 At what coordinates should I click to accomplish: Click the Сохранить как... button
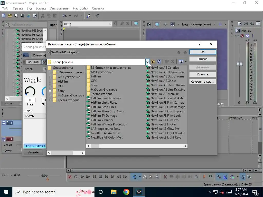pyautogui.click(x=203, y=82)
